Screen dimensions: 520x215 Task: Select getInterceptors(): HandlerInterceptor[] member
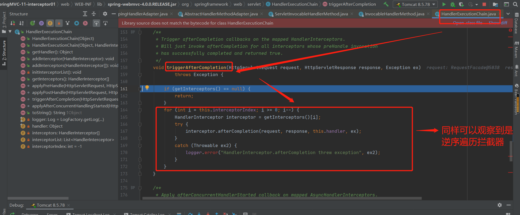pos(70,79)
